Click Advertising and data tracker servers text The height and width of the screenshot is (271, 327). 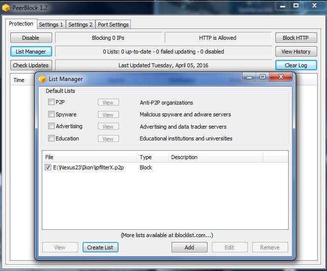[x=183, y=127]
